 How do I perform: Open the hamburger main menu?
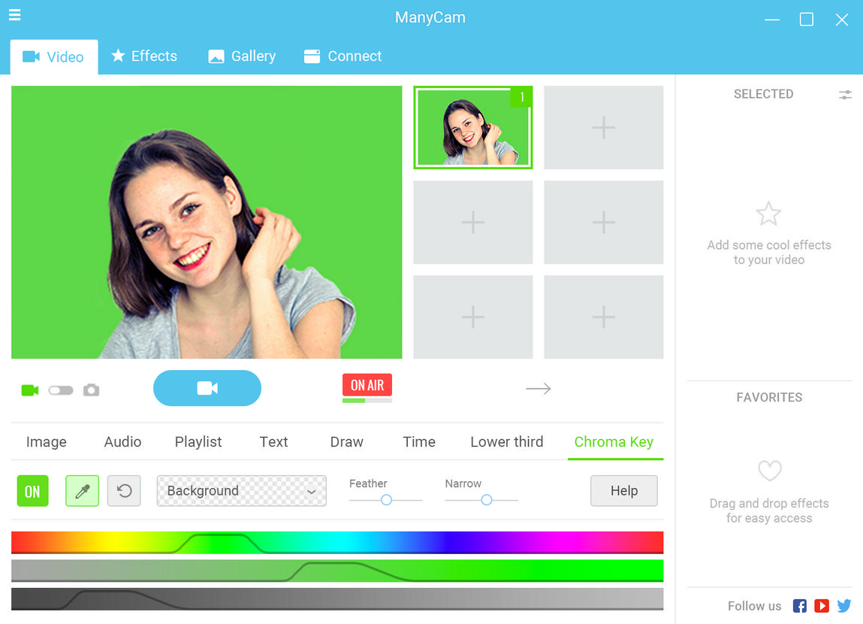tap(14, 15)
